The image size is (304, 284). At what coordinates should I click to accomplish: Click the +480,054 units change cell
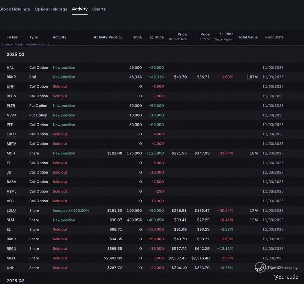155,220
